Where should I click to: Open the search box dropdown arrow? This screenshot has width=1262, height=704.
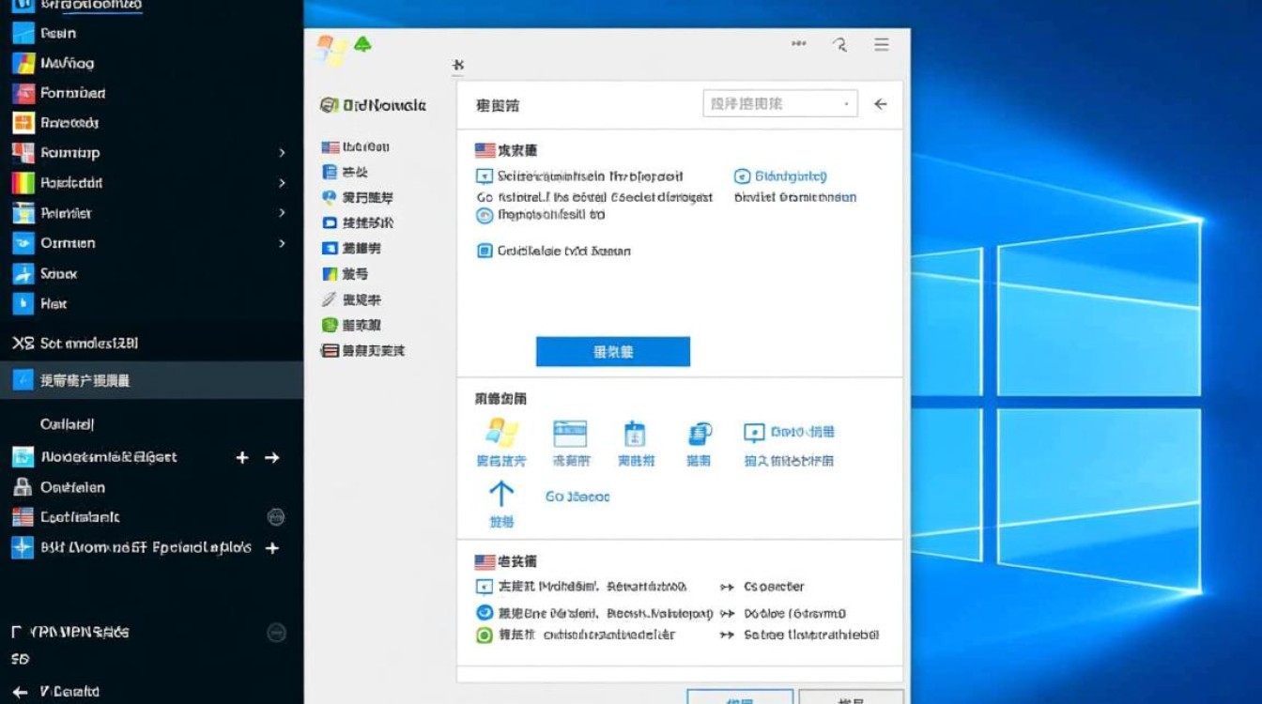[x=844, y=104]
